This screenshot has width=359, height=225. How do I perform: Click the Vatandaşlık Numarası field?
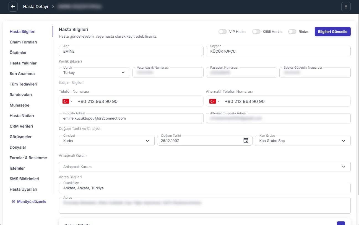point(168,73)
